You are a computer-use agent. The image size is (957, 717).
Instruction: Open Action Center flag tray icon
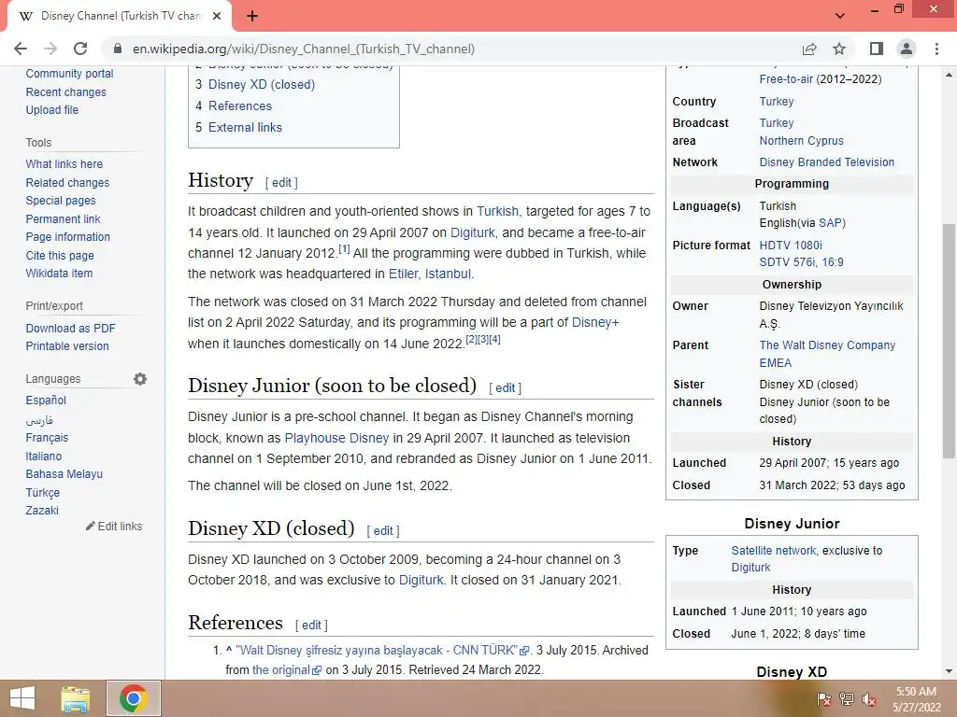pyautogui.click(x=823, y=699)
